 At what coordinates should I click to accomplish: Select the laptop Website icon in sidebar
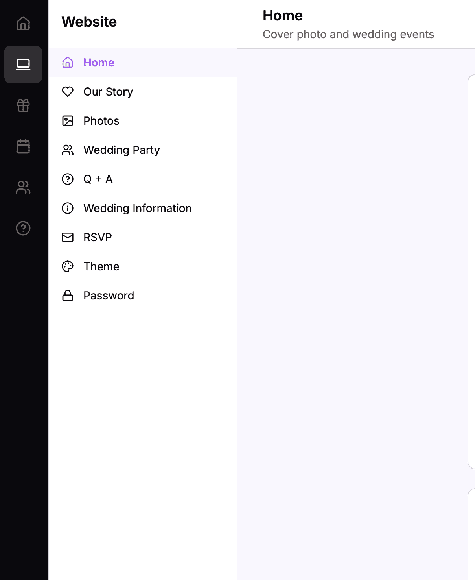click(x=23, y=65)
